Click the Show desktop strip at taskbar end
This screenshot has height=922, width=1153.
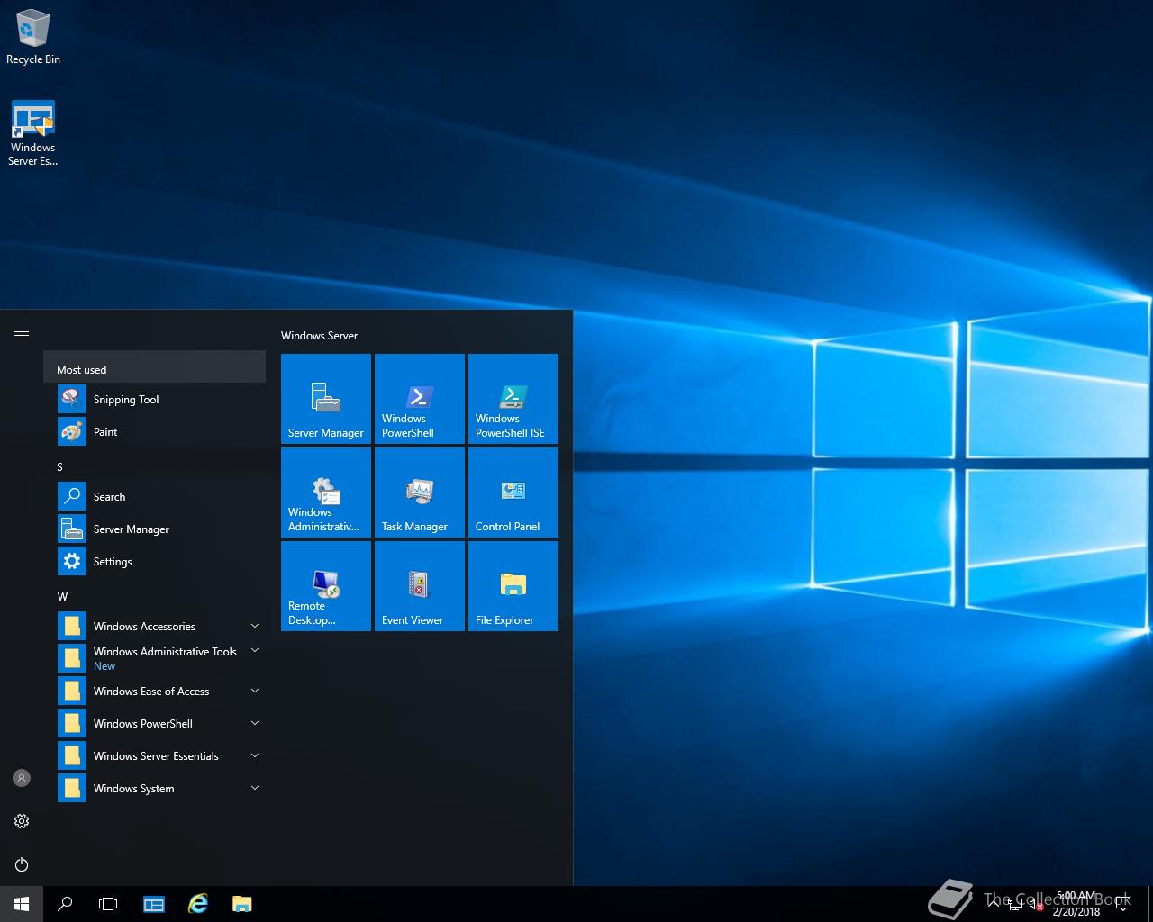point(1150,904)
